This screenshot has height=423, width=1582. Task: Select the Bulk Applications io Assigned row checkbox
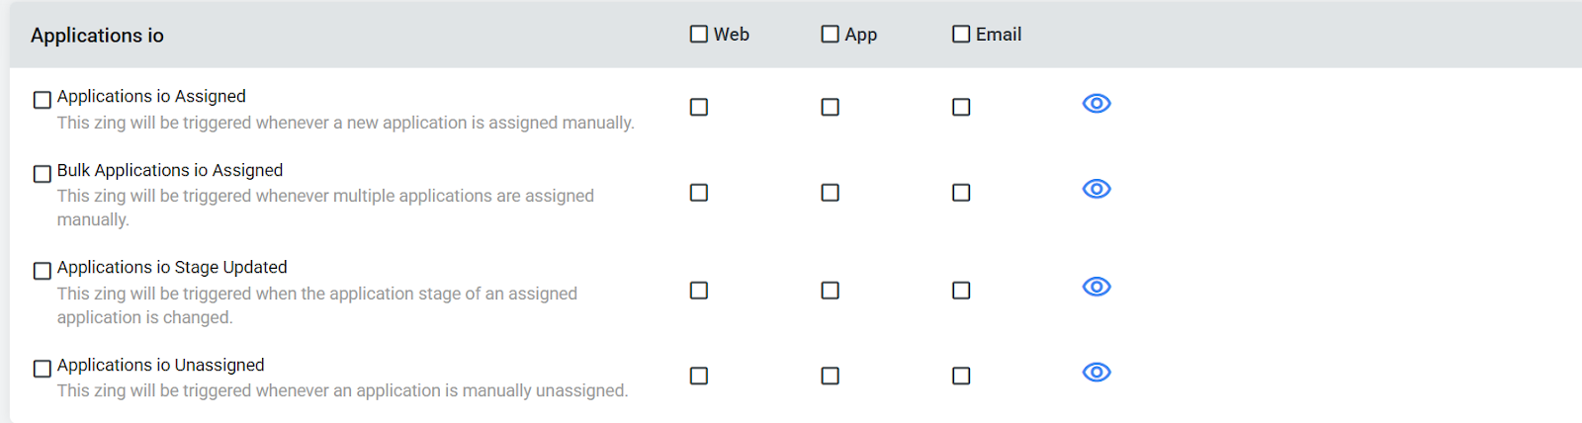tap(43, 174)
